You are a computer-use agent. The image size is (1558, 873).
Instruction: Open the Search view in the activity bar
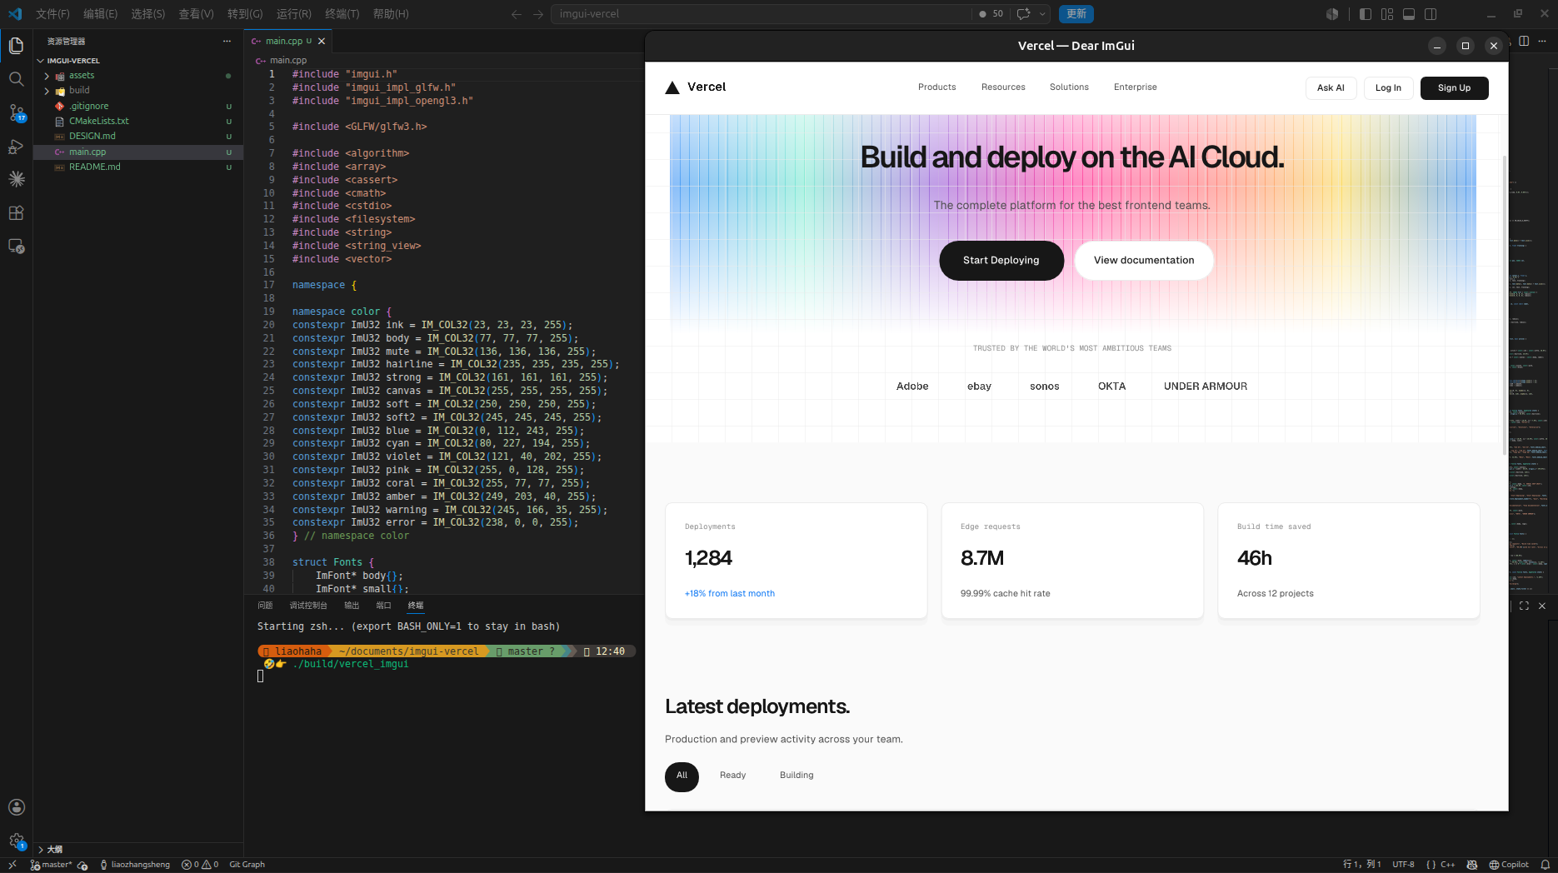(16, 79)
